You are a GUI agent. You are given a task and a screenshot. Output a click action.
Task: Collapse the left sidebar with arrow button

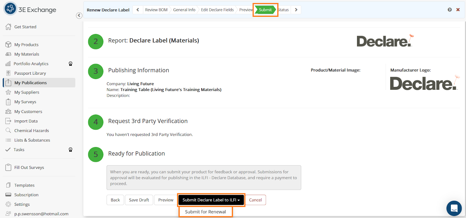coord(79,16)
